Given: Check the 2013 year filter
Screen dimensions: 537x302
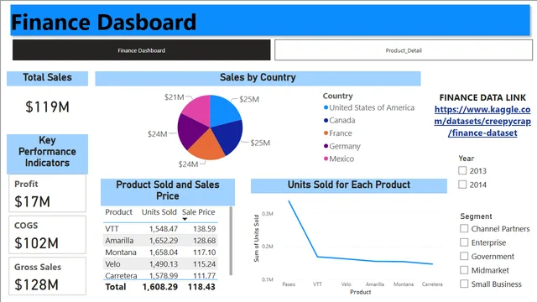Looking at the screenshot, I should click(462, 170).
